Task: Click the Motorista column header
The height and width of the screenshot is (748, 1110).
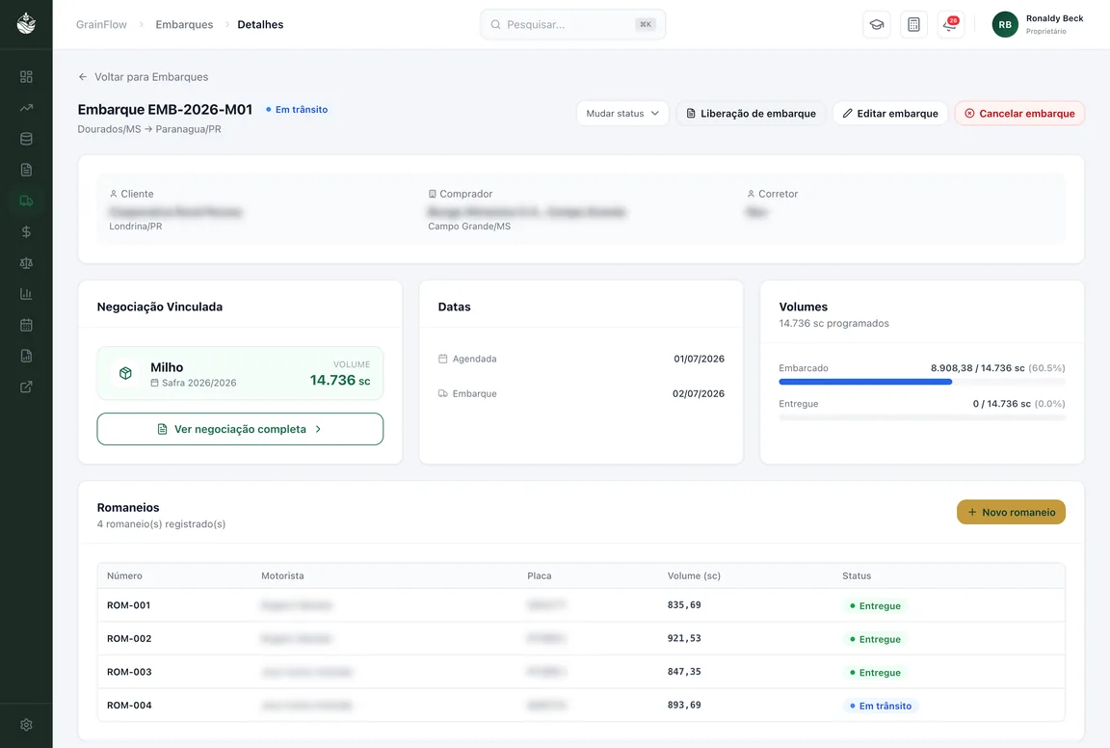Action: (282, 575)
